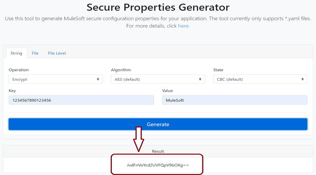Follow the "here" link for more details
316x175 pixels.
[183, 26]
